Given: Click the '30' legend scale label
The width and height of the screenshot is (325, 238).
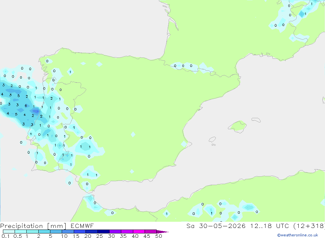Looking at the screenshot, I should (111, 236).
